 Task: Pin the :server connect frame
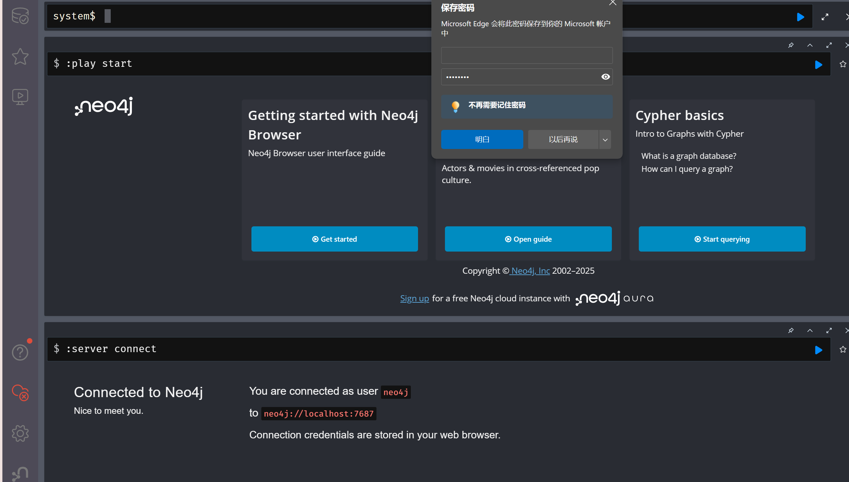791,330
